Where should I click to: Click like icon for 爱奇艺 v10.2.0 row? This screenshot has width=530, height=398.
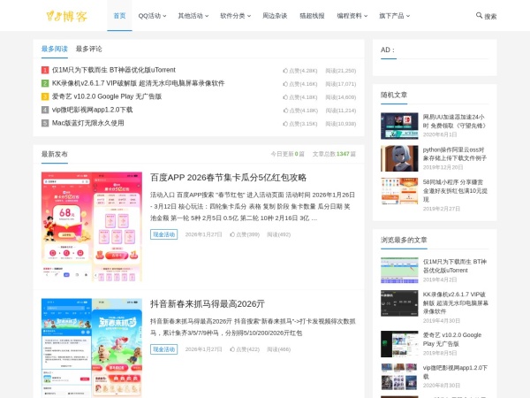click(285, 97)
